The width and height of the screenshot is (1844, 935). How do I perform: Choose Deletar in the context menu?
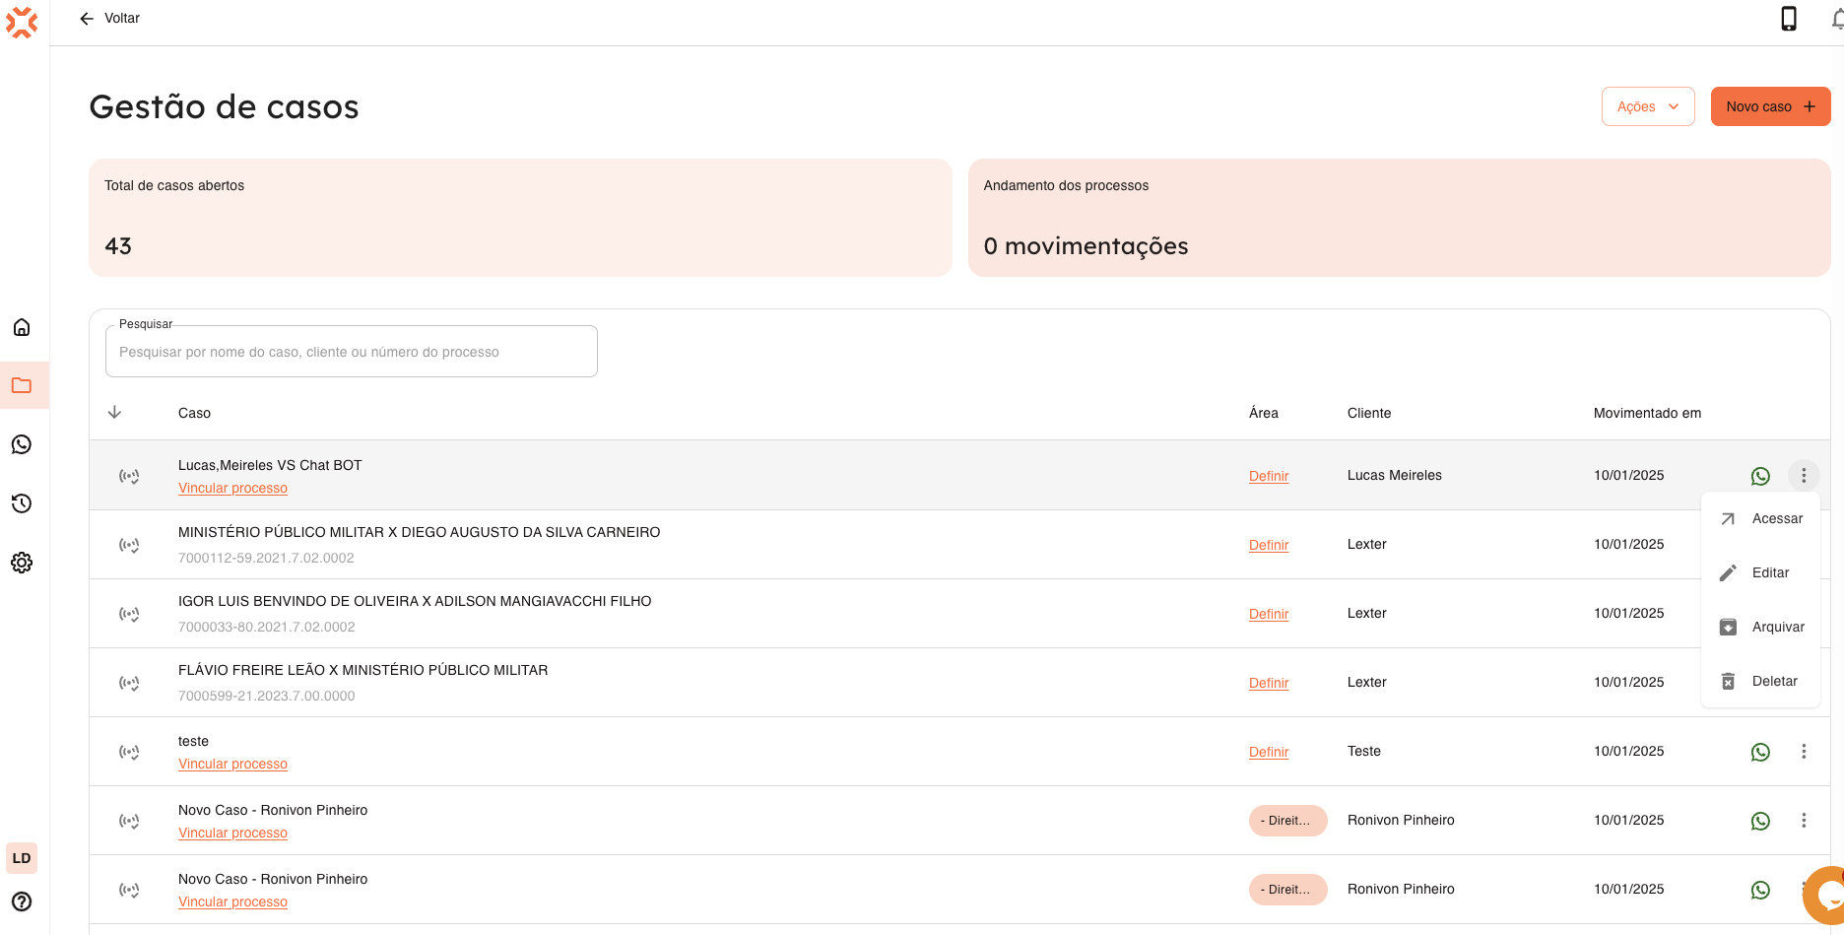pos(1761,682)
